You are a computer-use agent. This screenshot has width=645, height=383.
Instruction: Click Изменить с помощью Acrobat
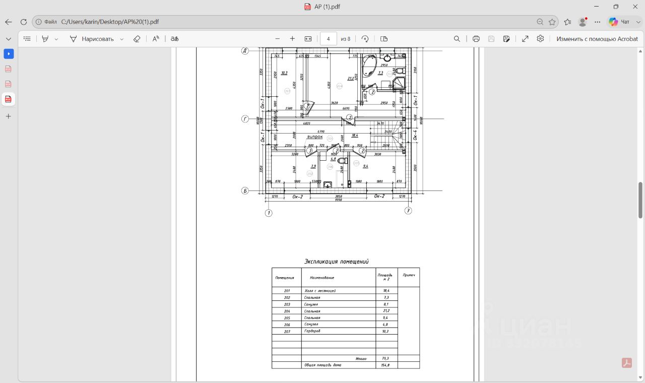coord(597,39)
